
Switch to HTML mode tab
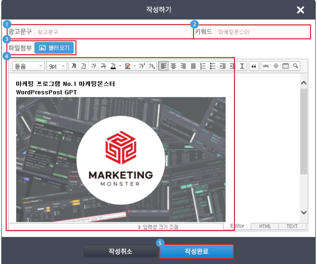[265, 226]
